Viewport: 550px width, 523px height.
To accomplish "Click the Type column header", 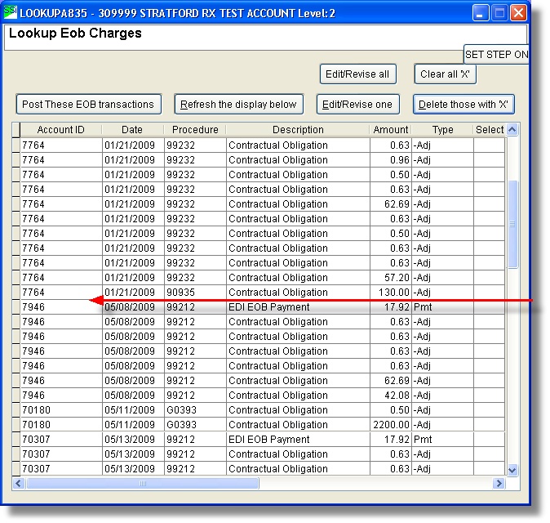I will coord(442,130).
